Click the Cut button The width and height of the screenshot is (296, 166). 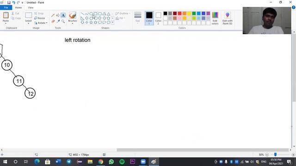point(15,13)
